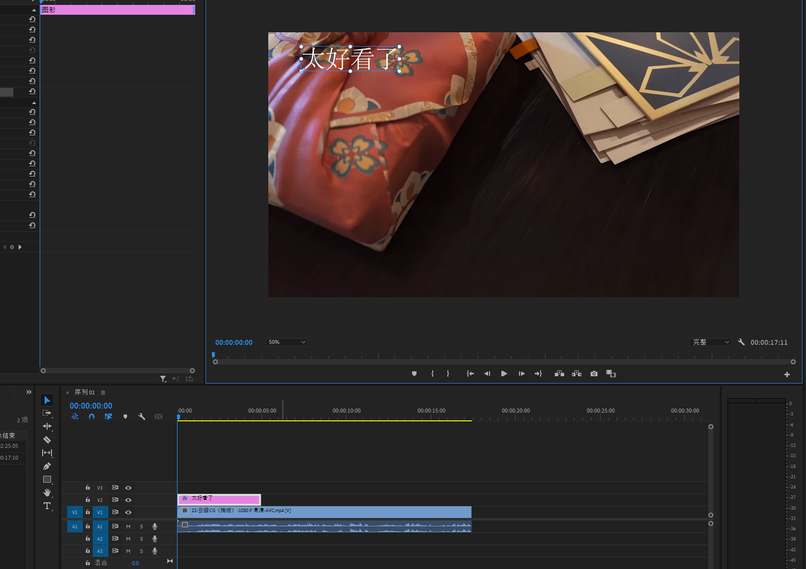Select the Razor tool
Screen dimensions: 806x569
coord(47,440)
